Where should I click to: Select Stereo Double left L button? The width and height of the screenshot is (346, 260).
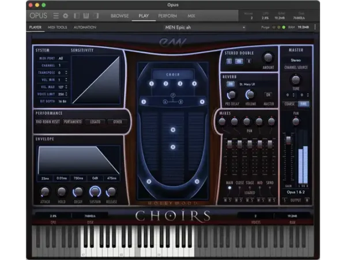[x=229, y=61]
